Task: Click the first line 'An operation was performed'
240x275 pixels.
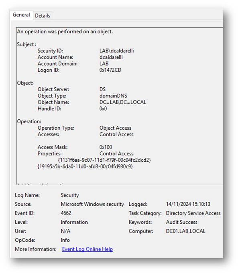Action: [x=65, y=32]
